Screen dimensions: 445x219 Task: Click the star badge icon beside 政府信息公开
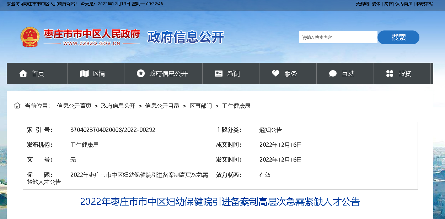[x=141, y=73]
